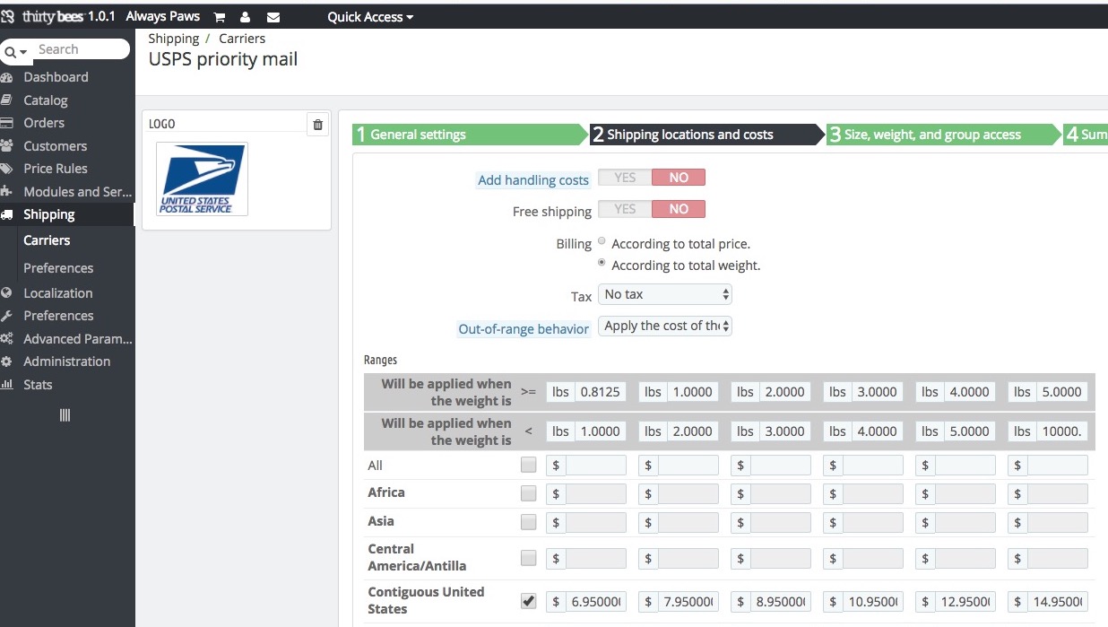This screenshot has width=1108, height=627.
Task: Click the Dashboard icon in sidebar
Action: (x=7, y=77)
